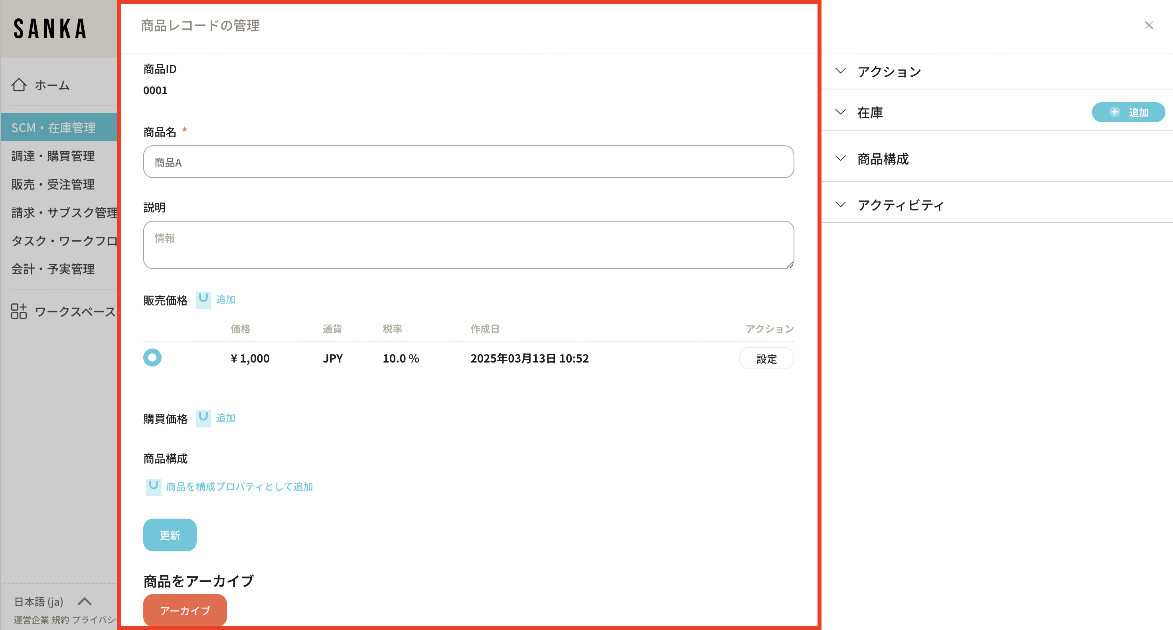Click the 説明 text area
The width and height of the screenshot is (1173, 630).
(x=468, y=245)
